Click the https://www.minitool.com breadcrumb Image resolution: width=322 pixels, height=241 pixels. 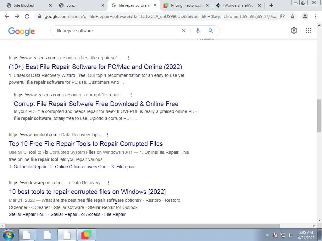[x=33, y=135]
